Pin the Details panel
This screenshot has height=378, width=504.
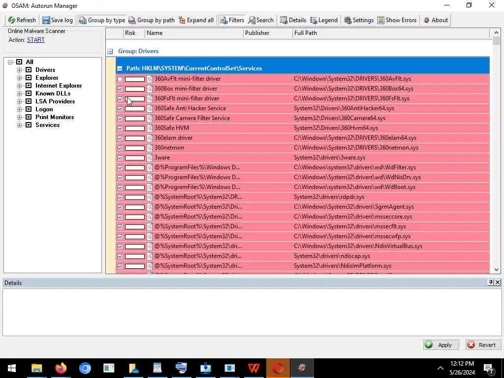click(491, 282)
